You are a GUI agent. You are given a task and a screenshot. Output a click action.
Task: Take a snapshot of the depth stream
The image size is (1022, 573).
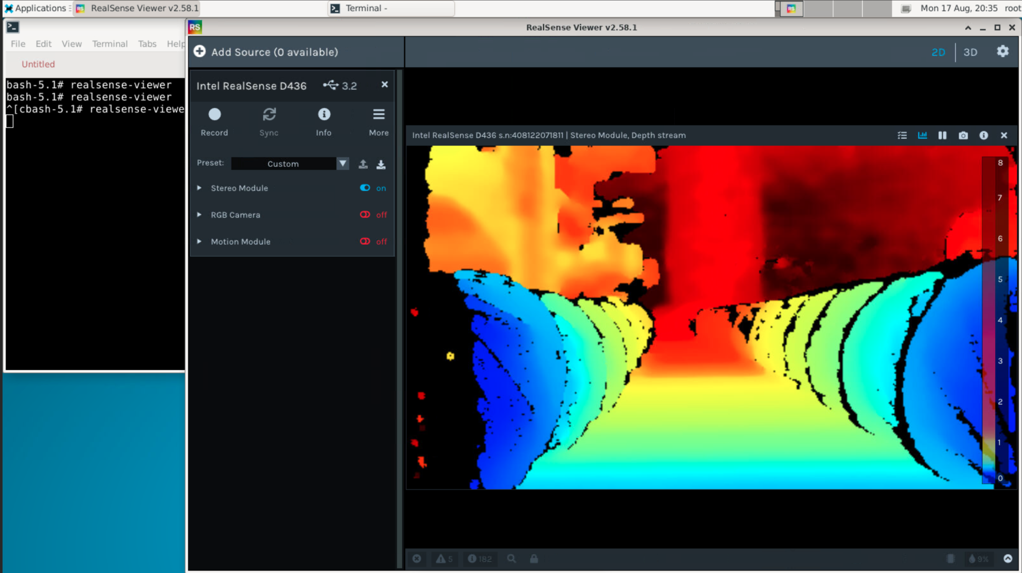coord(963,135)
